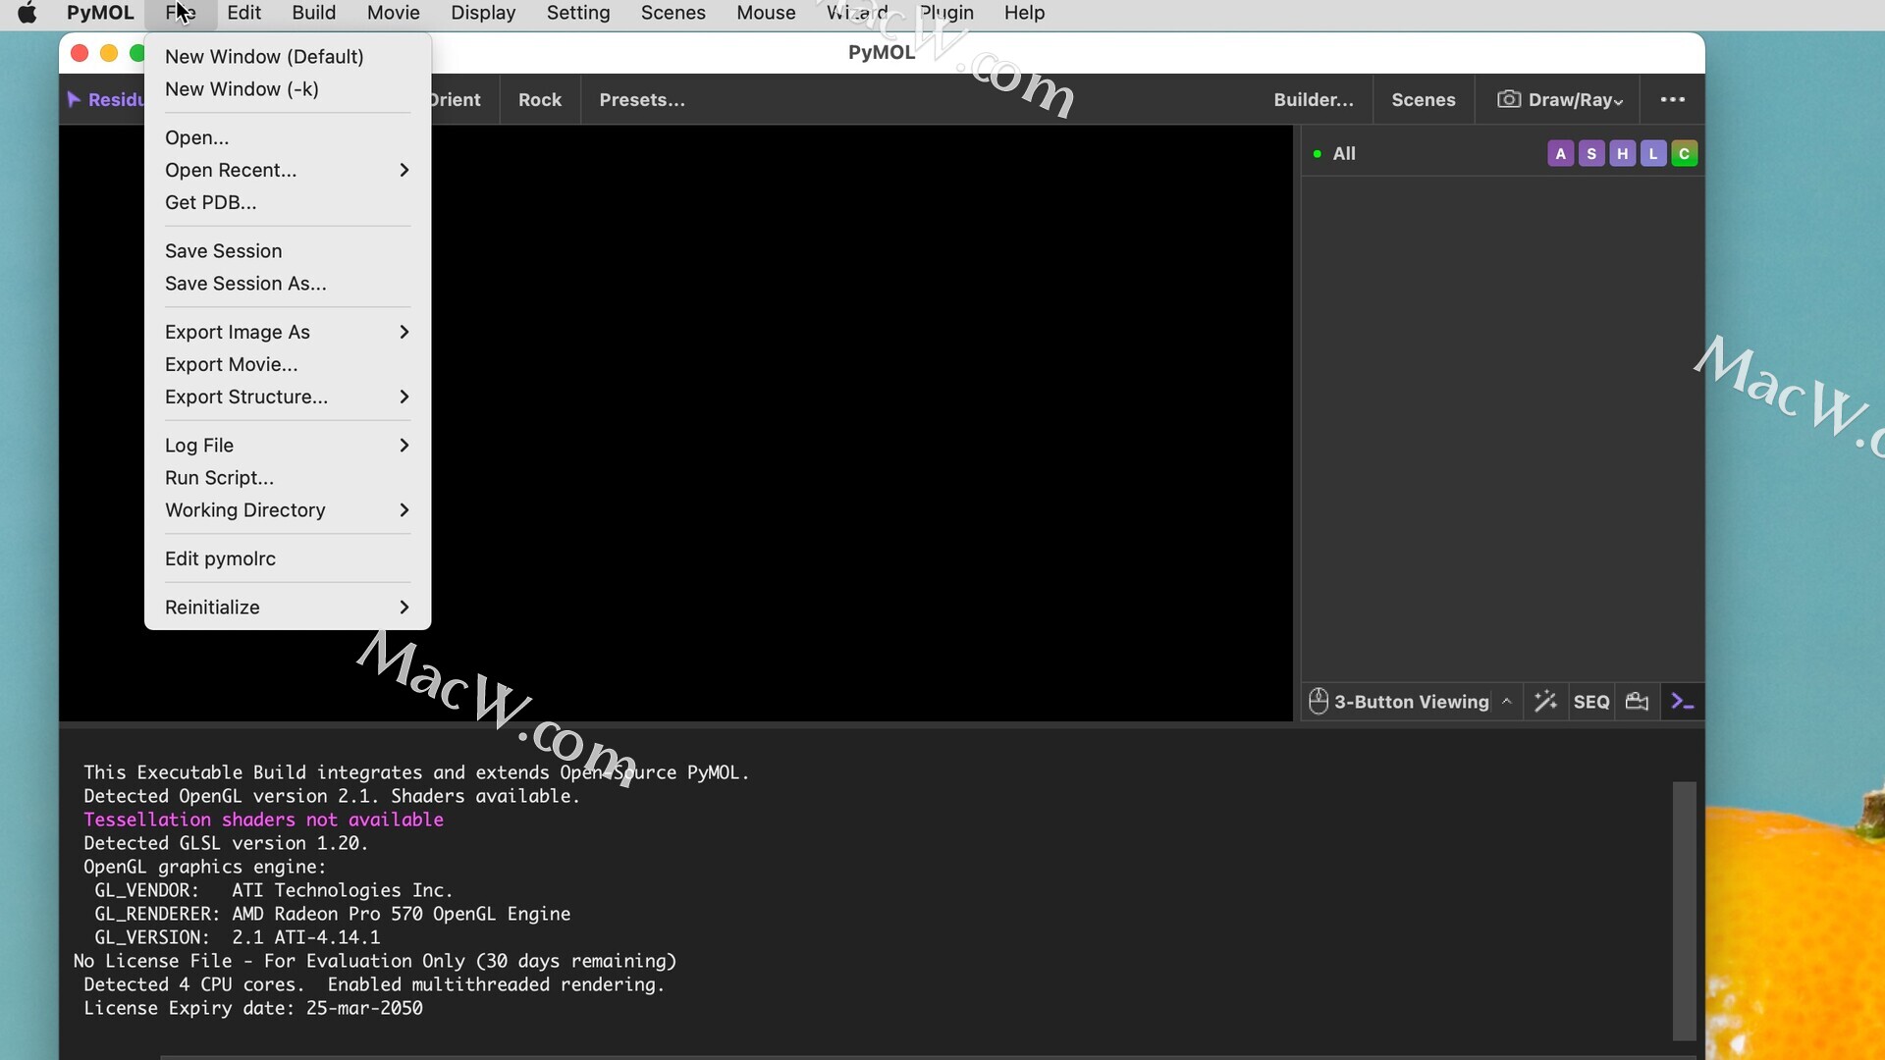This screenshot has width=1885, height=1060.
Task: Open the Help menu
Action: 1024,13
